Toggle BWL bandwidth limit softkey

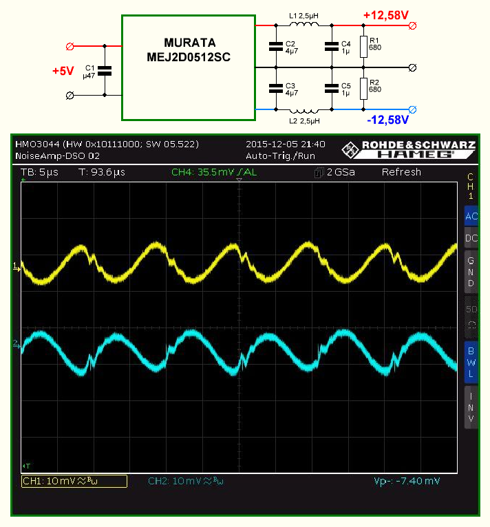click(471, 363)
